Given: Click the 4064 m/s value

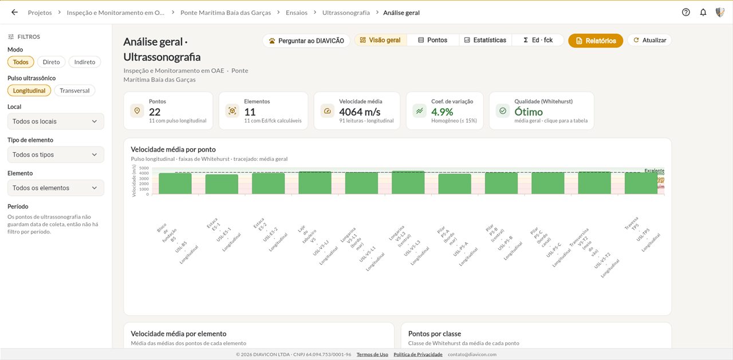Looking at the screenshot, I should point(360,112).
